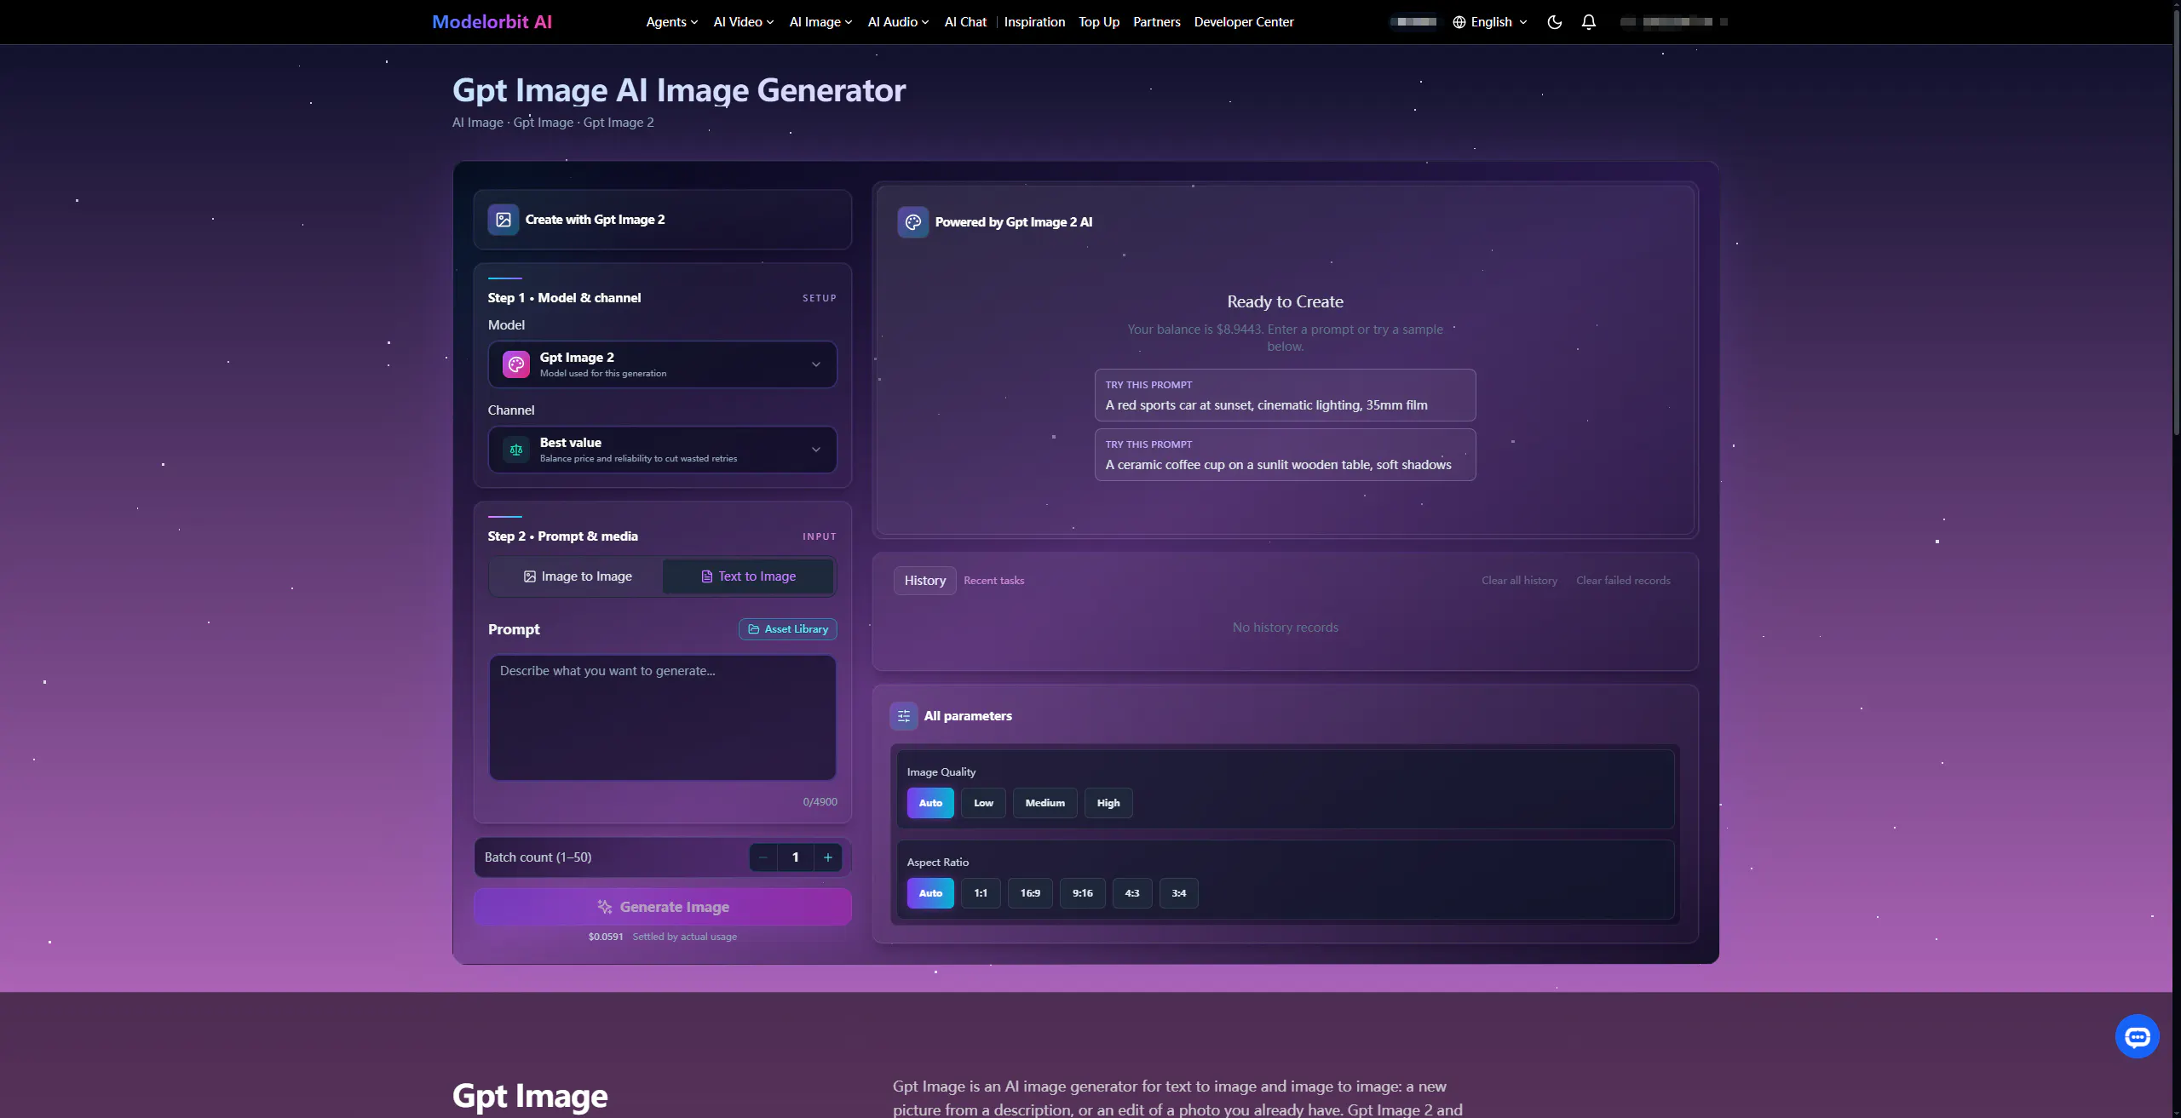Open Developer Center
Screen dimensions: 2181x1118
tap(1244, 22)
